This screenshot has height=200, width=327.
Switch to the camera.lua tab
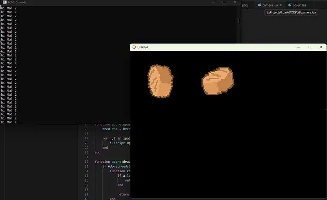[270, 5]
